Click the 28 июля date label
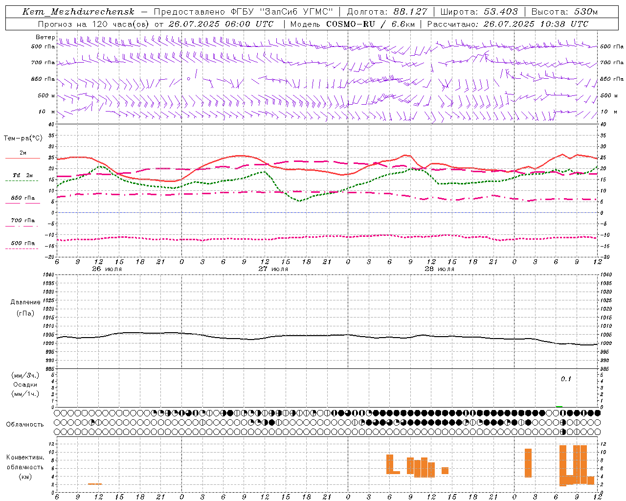Viewport: 626px width, 501px height. (440, 269)
